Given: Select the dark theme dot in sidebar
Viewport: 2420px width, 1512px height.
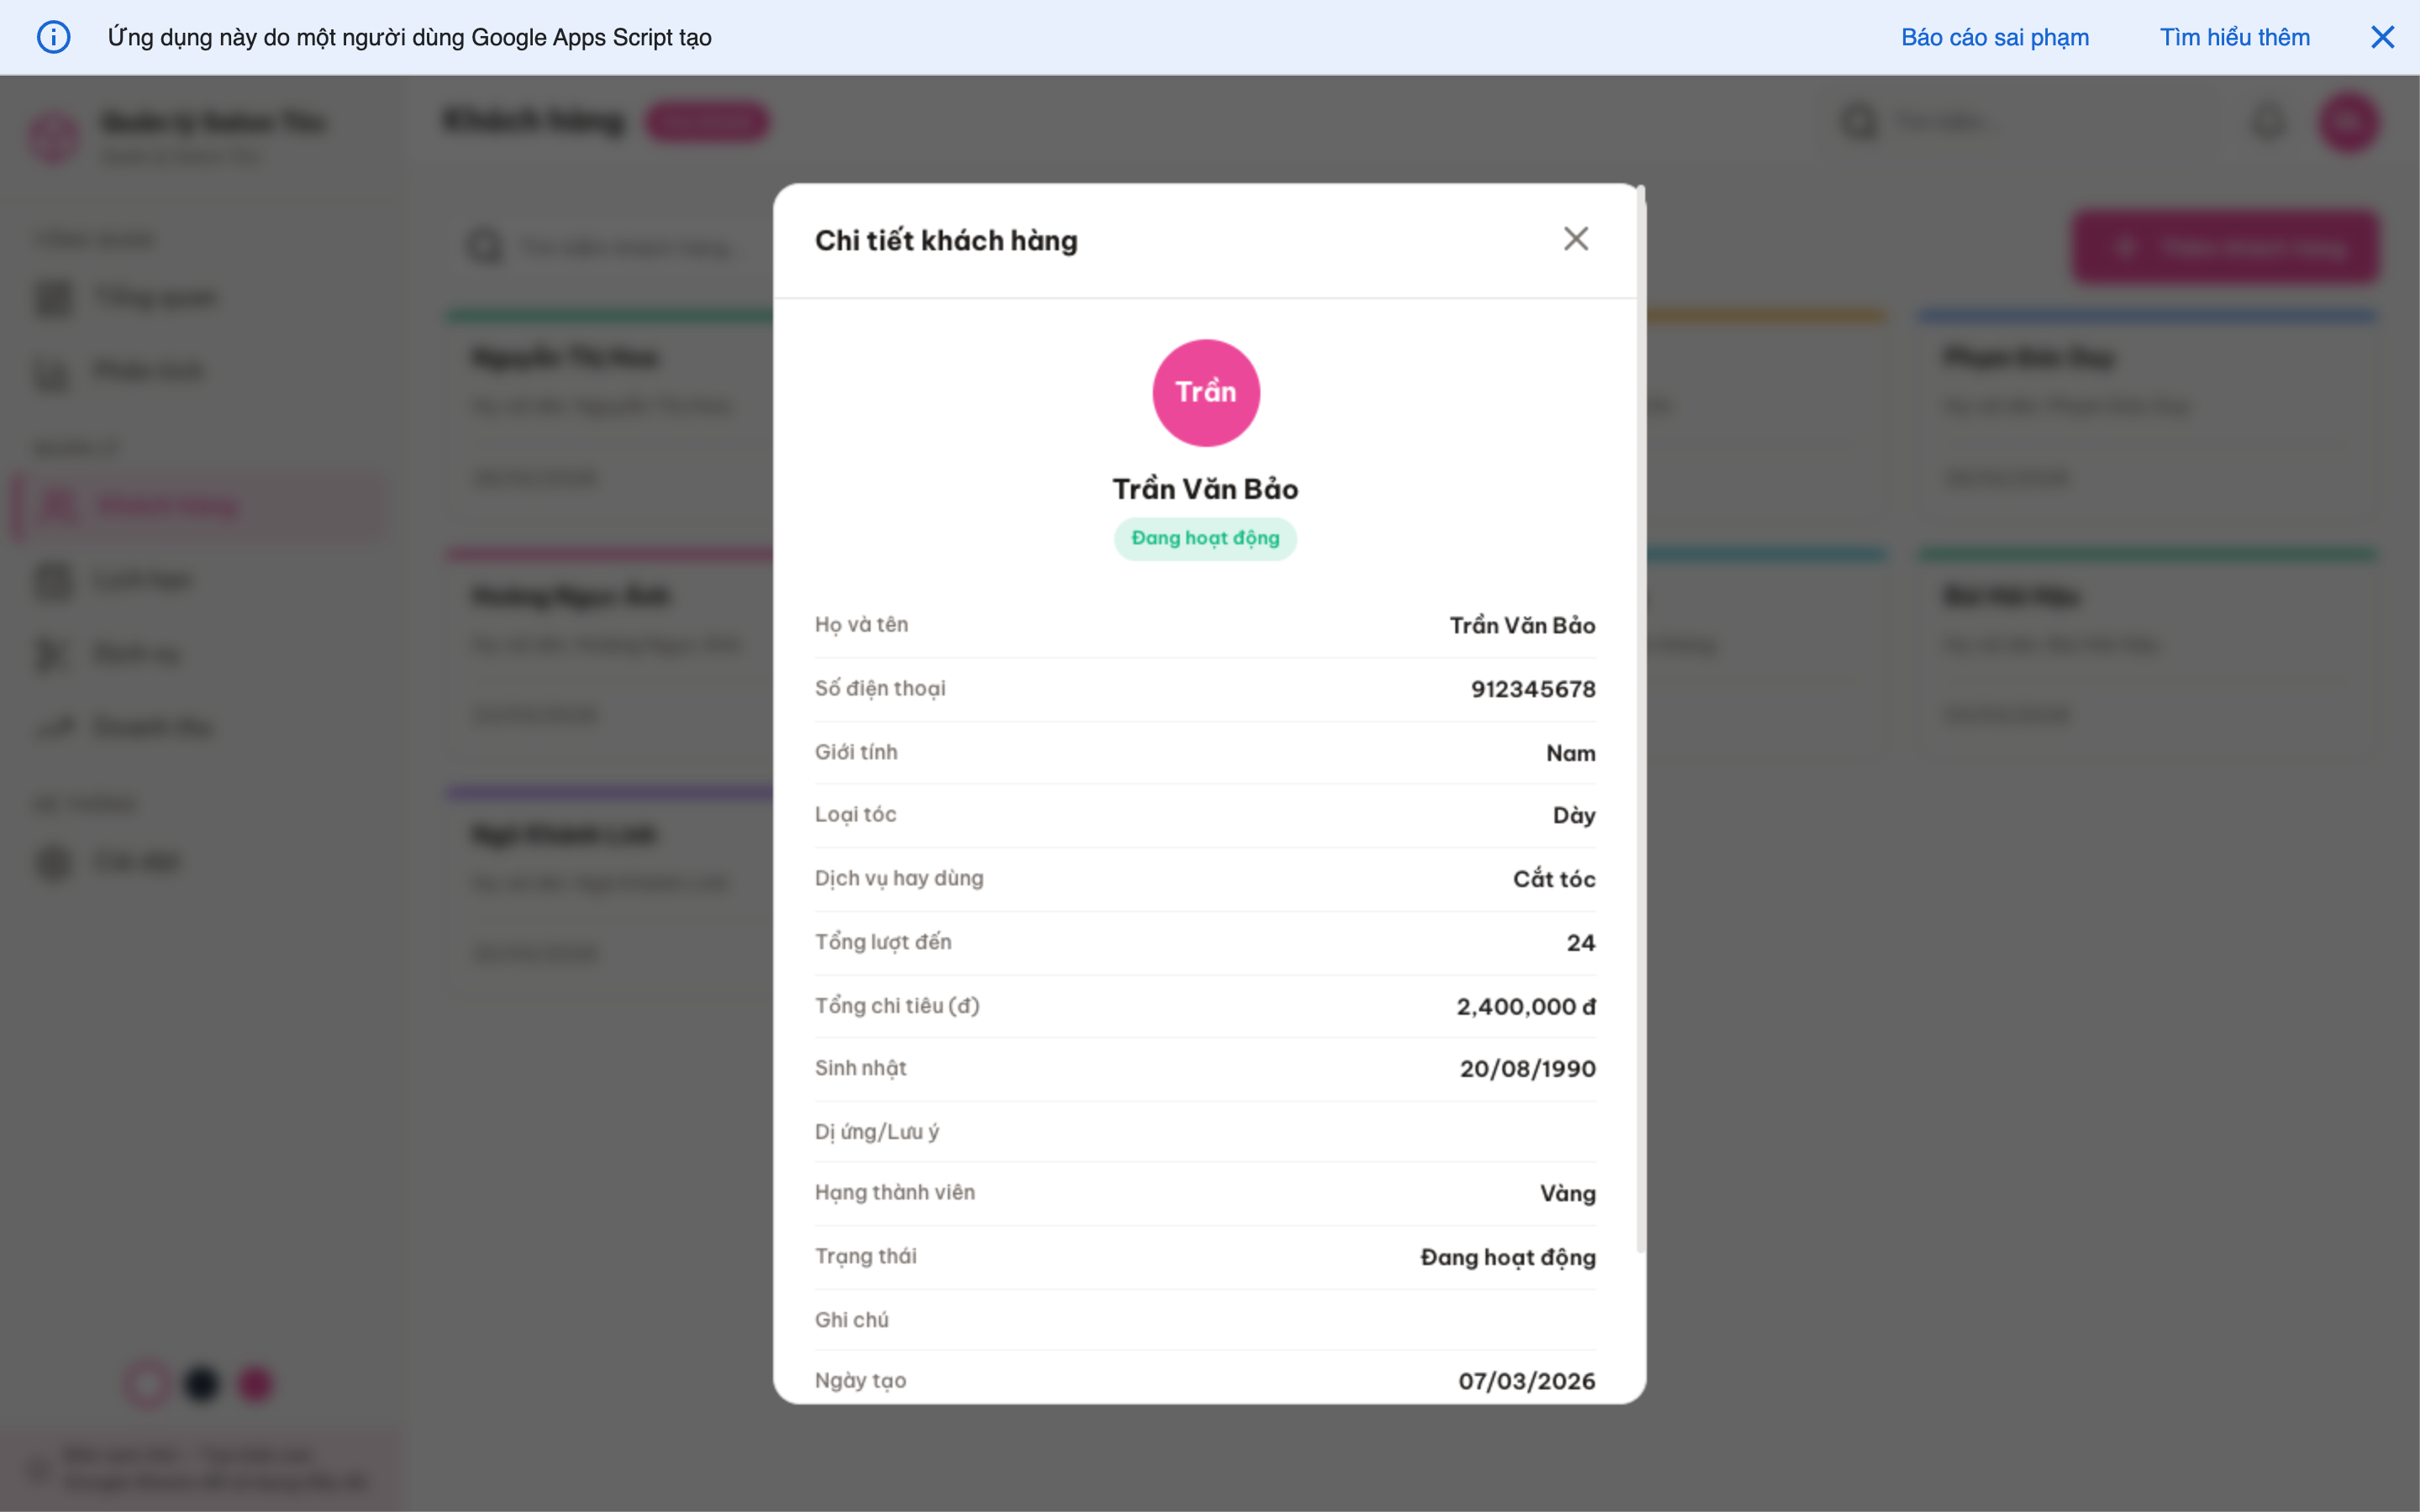Looking at the screenshot, I should 201,1384.
